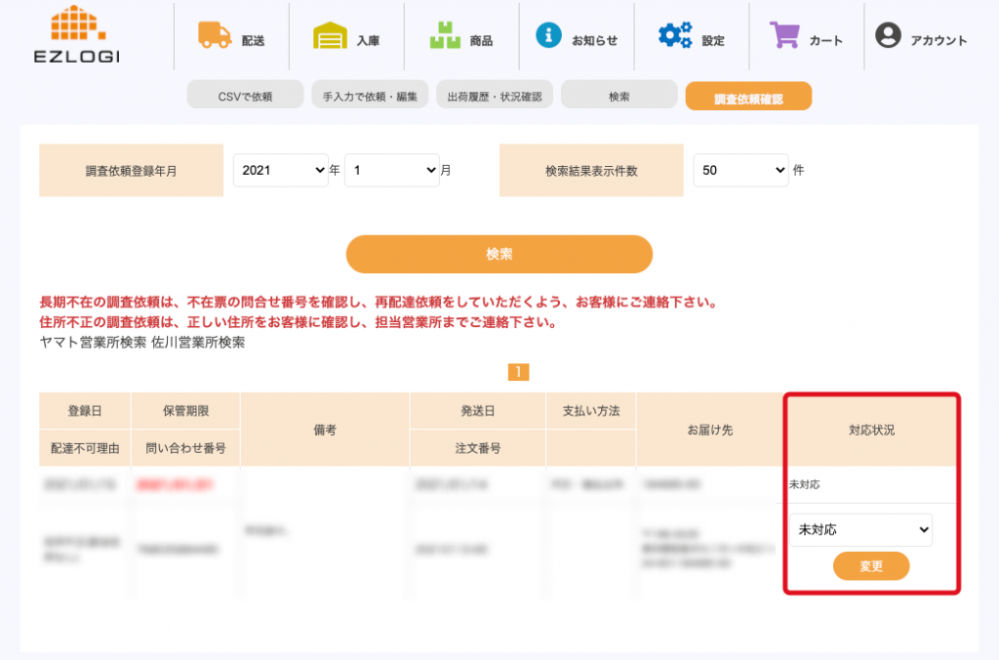The width and height of the screenshot is (999, 660).
Task: Click the 入庫 warehouse icon
Action: [330, 36]
